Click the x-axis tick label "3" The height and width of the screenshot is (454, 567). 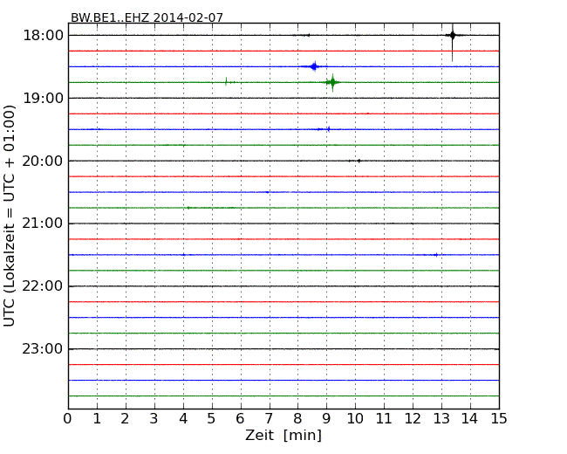(154, 419)
